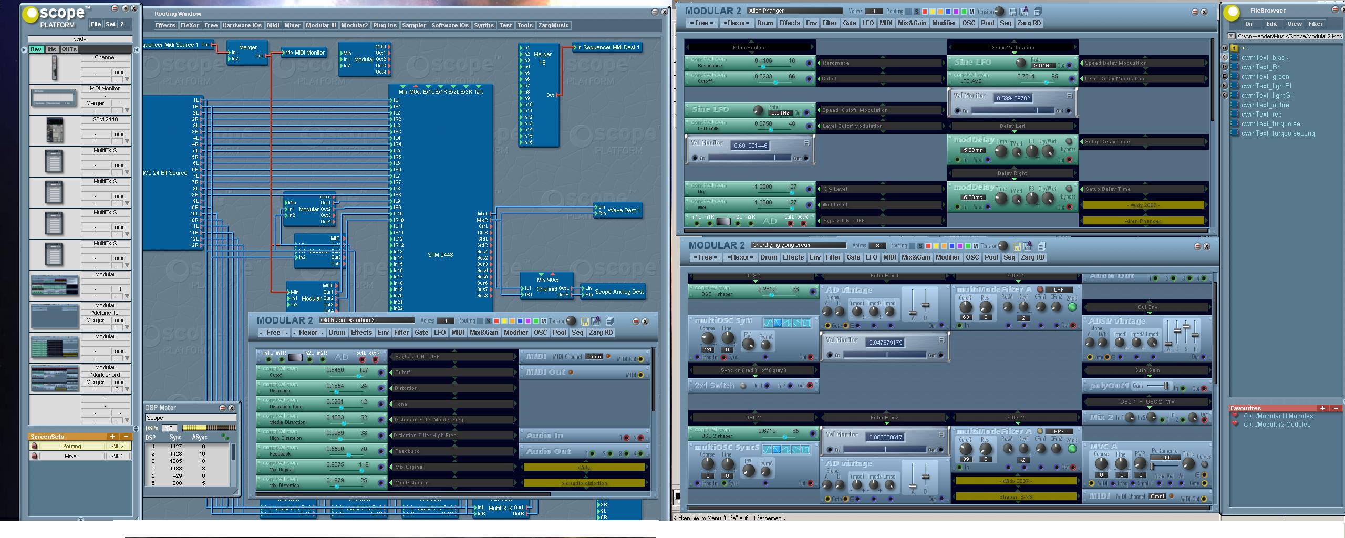Click the S routing button in Alien Phanger window

click(x=917, y=12)
